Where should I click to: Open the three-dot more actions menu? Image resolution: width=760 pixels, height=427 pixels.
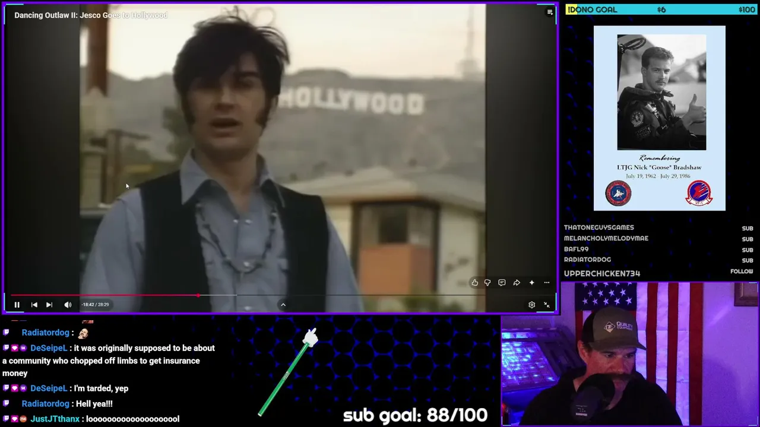coord(547,283)
